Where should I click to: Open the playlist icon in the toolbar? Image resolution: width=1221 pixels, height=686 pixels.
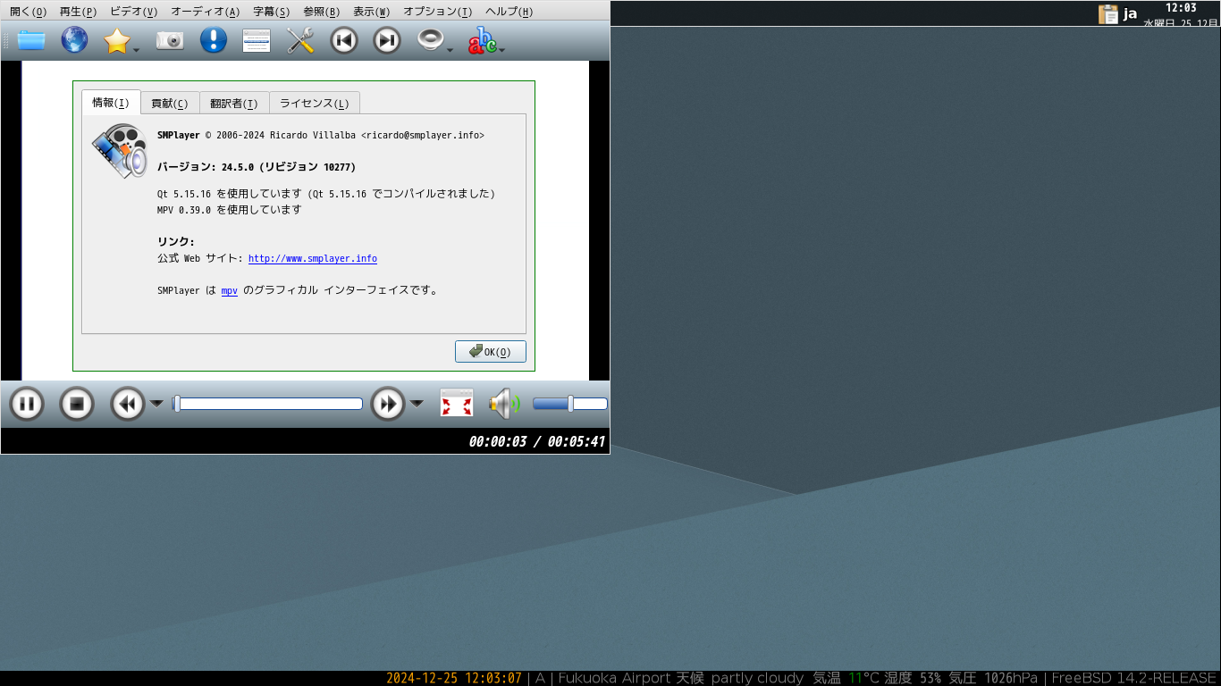(x=257, y=40)
